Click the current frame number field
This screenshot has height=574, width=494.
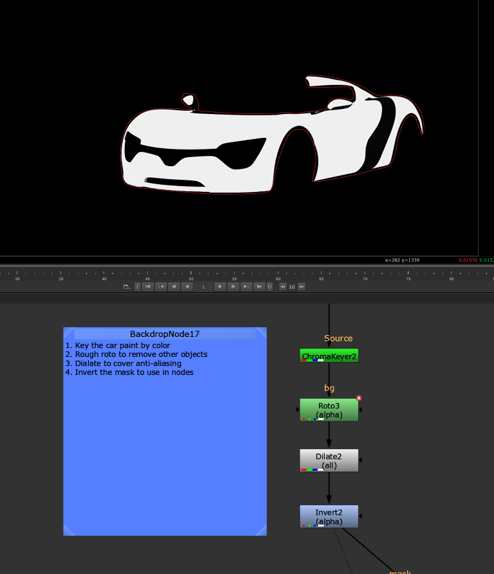[x=203, y=287]
